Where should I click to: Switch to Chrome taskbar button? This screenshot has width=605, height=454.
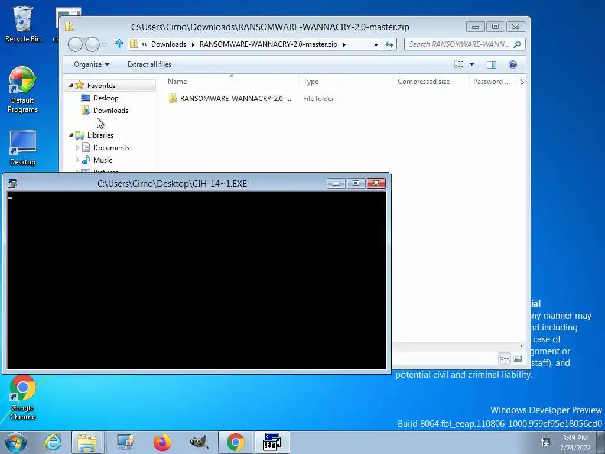tap(235, 442)
